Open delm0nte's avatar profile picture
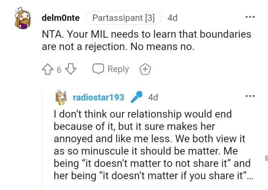The image size is (268, 190). [23, 18]
